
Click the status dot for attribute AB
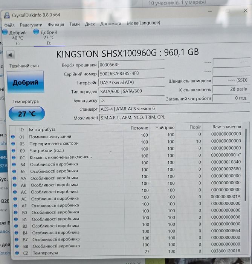point(15,185)
